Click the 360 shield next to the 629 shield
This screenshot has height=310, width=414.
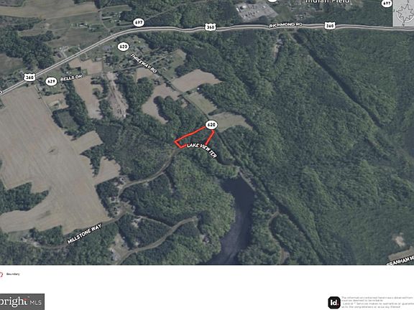click(x=29, y=77)
